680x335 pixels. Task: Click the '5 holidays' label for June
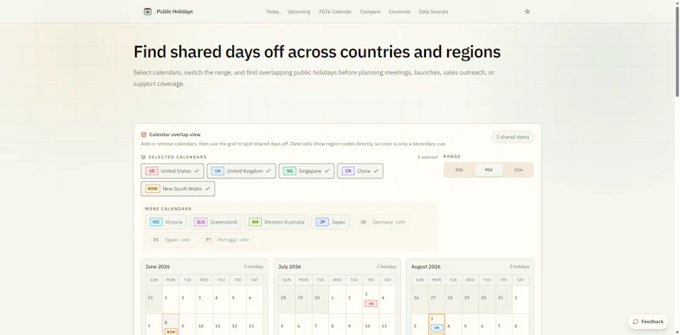pos(253,266)
